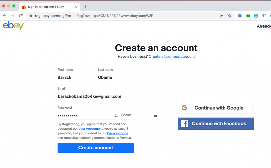Open the User Agreement link

click(x=90, y=129)
